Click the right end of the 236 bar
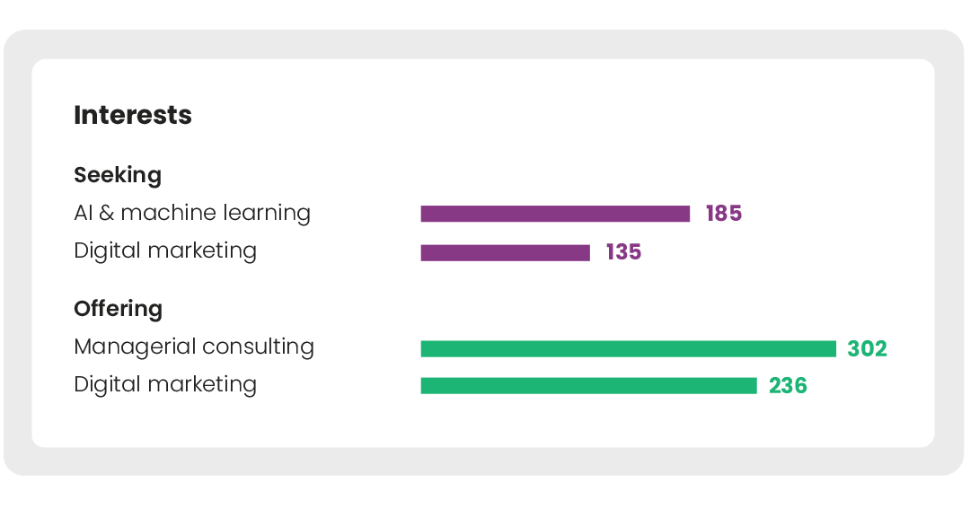The image size is (970, 518). click(x=754, y=386)
